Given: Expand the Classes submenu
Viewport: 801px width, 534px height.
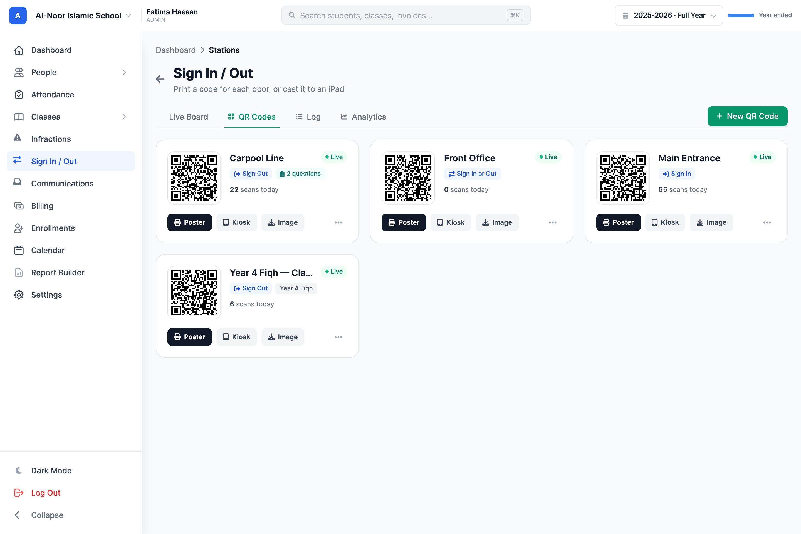Looking at the screenshot, I should [124, 117].
